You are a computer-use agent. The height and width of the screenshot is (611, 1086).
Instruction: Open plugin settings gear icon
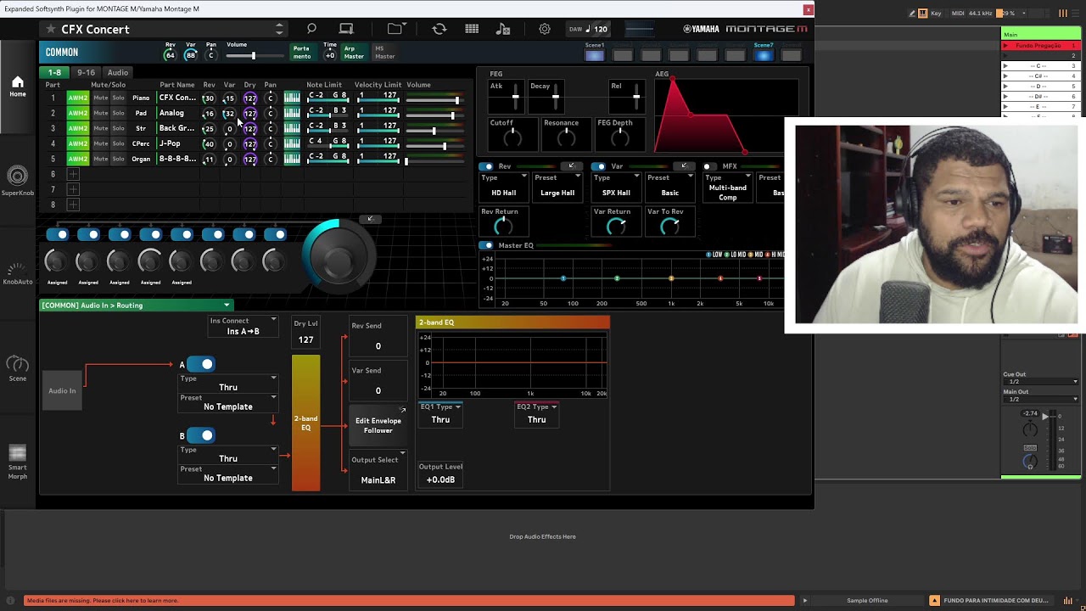coord(545,29)
